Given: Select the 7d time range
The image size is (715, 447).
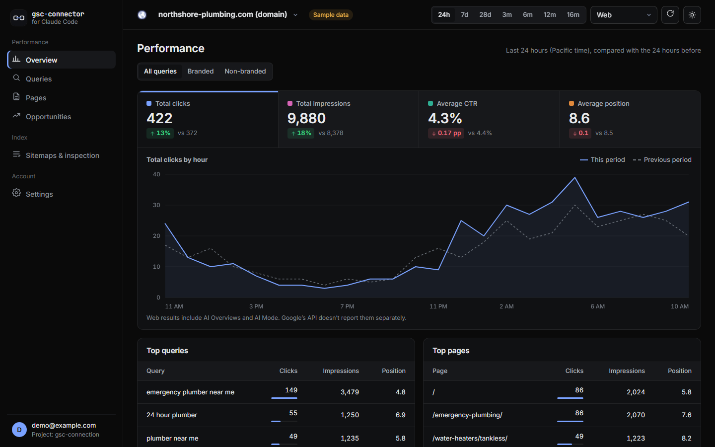Looking at the screenshot, I should [465, 15].
